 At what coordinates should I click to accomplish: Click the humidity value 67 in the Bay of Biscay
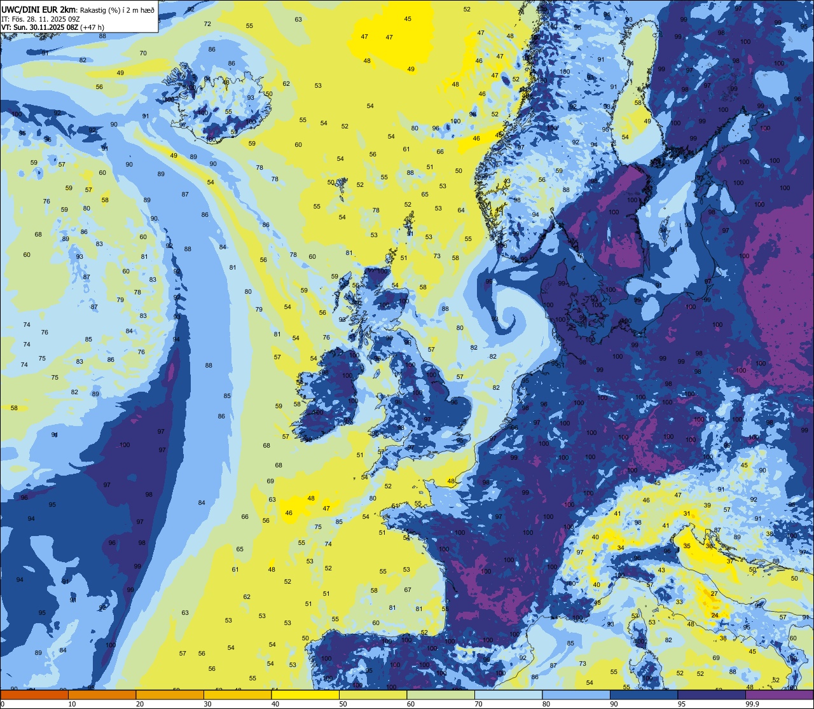click(408, 590)
